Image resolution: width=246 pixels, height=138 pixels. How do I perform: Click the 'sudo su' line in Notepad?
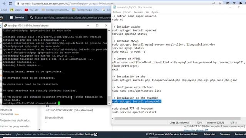point(118,20)
